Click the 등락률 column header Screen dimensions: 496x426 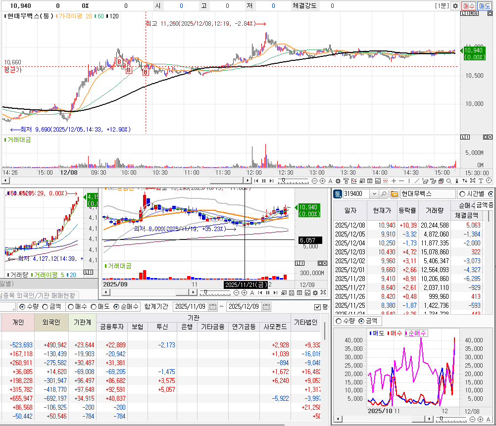[408, 210]
